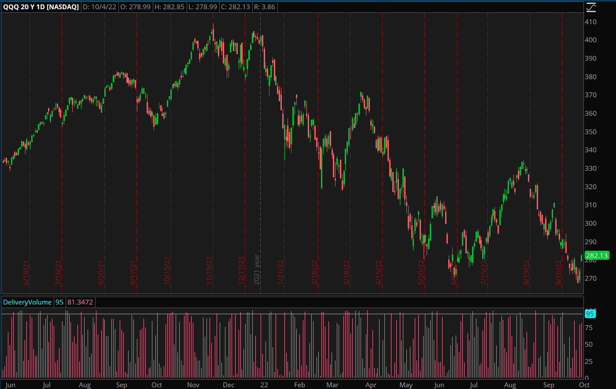
Task: Select the 4/15/22 expiration marker
Action: (379, 272)
